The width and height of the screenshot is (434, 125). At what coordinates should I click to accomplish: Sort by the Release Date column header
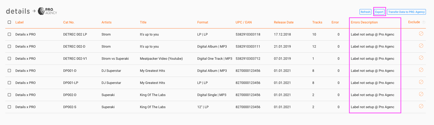[x=284, y=22]
